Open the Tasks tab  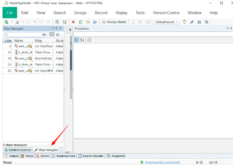pos(27,156)
